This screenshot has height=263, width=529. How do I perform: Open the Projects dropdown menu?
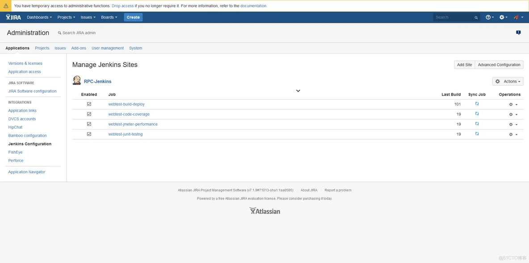(x=66, y=17)
